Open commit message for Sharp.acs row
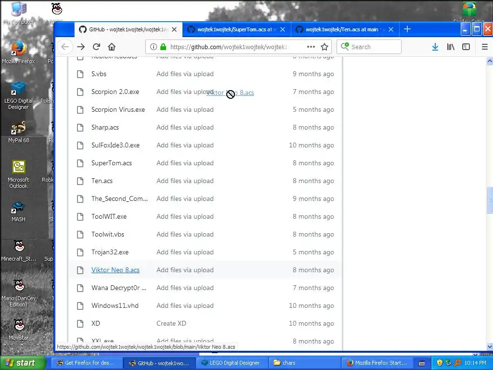This screenshot has width=493, height=370. [185, 127]
